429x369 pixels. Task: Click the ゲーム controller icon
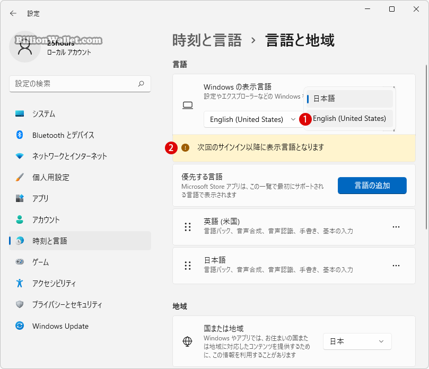click(x=20, y=262)
